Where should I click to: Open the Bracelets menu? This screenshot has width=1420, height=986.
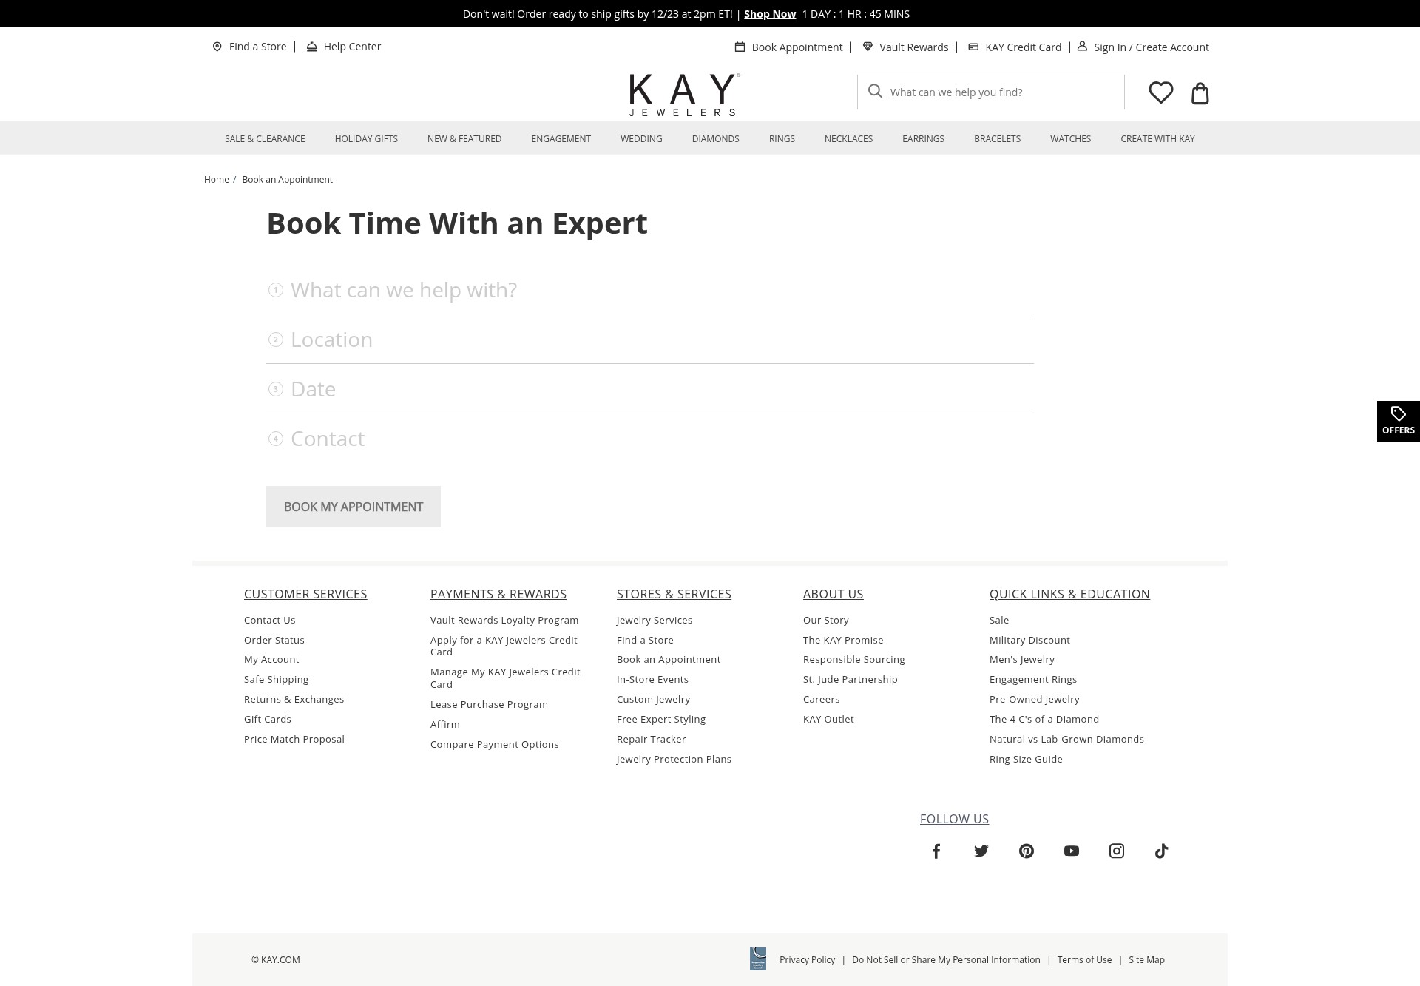[x=997, y=138]
